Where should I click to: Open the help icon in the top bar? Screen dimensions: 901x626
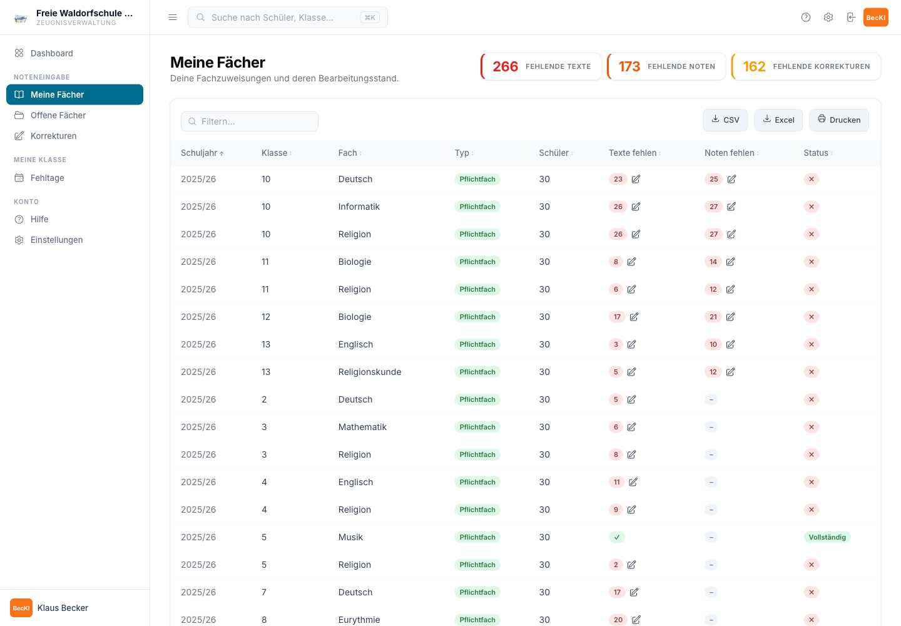coord(806,18)
